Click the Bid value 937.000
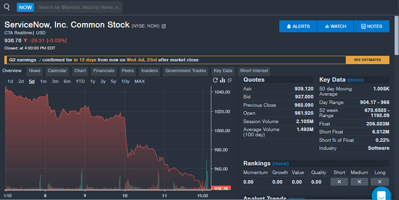Screen dimensions: 399x200 point(304,97)
